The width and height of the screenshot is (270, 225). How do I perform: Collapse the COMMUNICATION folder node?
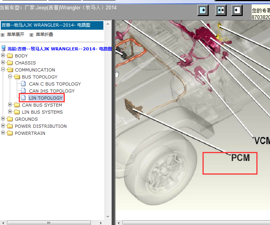3,69
